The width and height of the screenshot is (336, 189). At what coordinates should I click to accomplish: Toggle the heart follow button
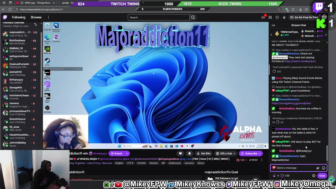(180, 154)
